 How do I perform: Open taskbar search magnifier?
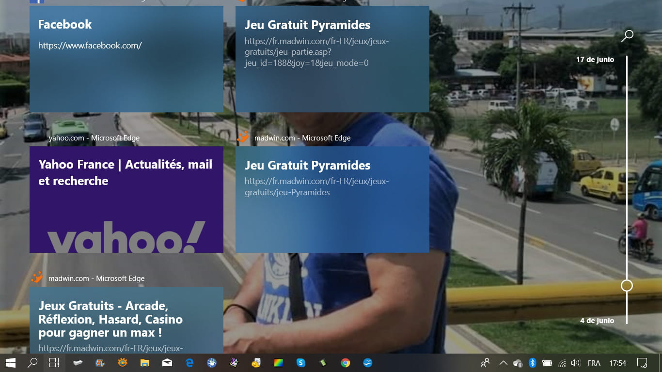32,363
